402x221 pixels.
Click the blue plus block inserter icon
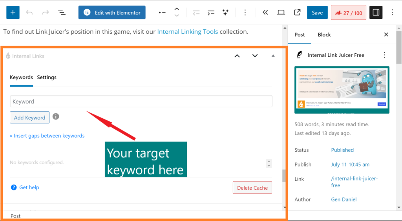click(13, 13)
